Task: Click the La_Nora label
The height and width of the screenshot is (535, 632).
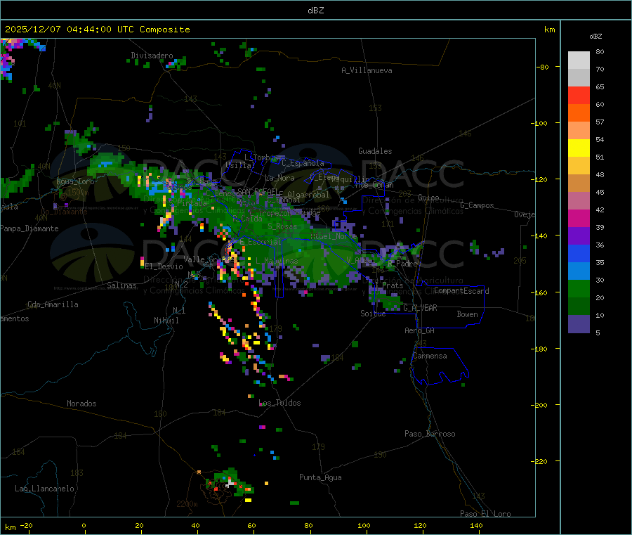Action: tap(279, 178)
